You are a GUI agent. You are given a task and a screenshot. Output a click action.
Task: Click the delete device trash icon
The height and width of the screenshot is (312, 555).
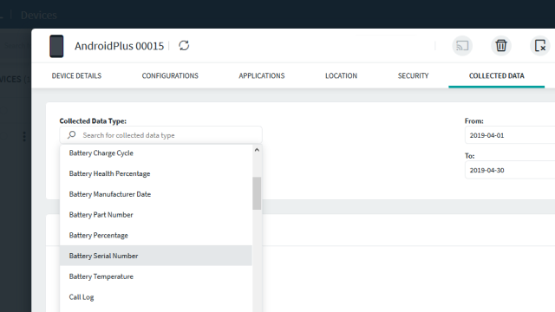(x=501, y=46)
